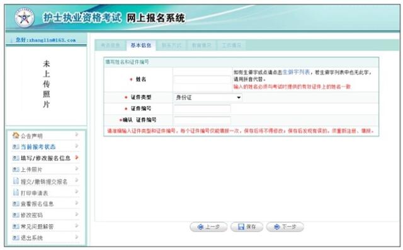
Task: Click the icon beside 上传照片
Action: 16,169
